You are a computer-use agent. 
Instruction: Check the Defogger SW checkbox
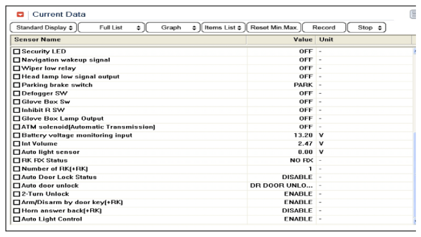pos(17,94)
